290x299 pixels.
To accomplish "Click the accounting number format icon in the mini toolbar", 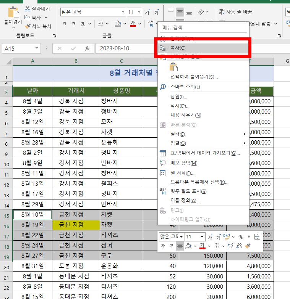I will (227, 237).
